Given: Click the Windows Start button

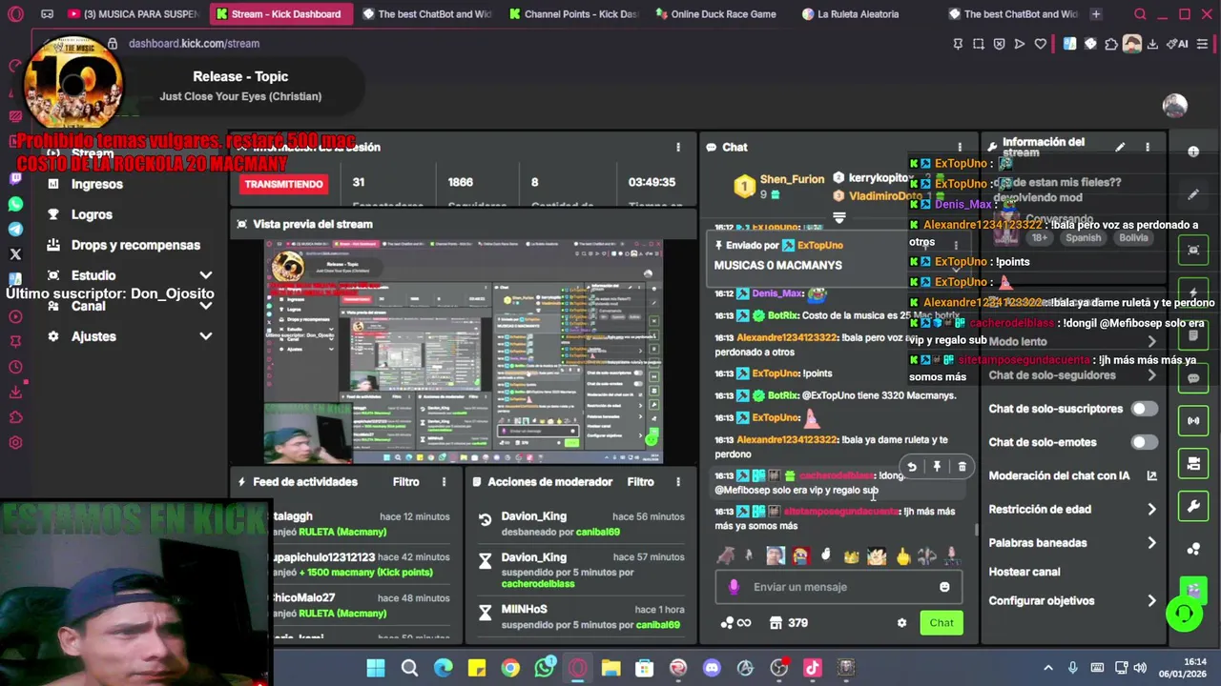Looking at the screenshot, I should (376, 668).
